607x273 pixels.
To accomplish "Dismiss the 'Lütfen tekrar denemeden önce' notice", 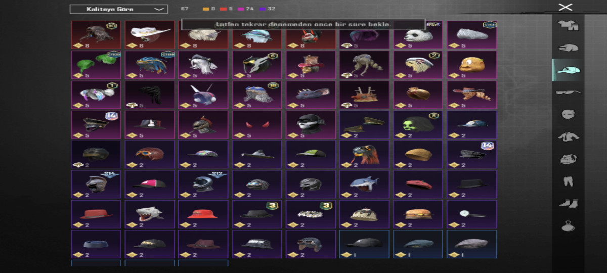I will point(303,24).
